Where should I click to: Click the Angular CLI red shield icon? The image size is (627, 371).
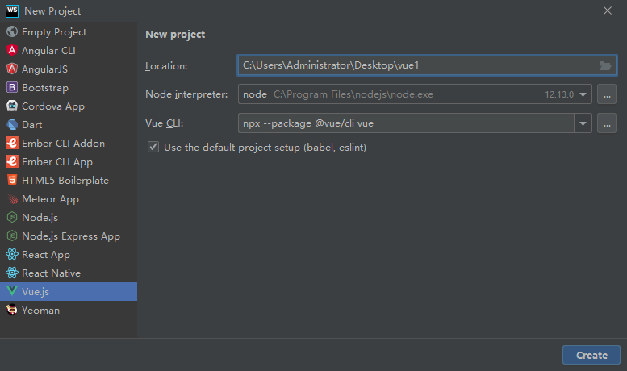pos(12,50)
